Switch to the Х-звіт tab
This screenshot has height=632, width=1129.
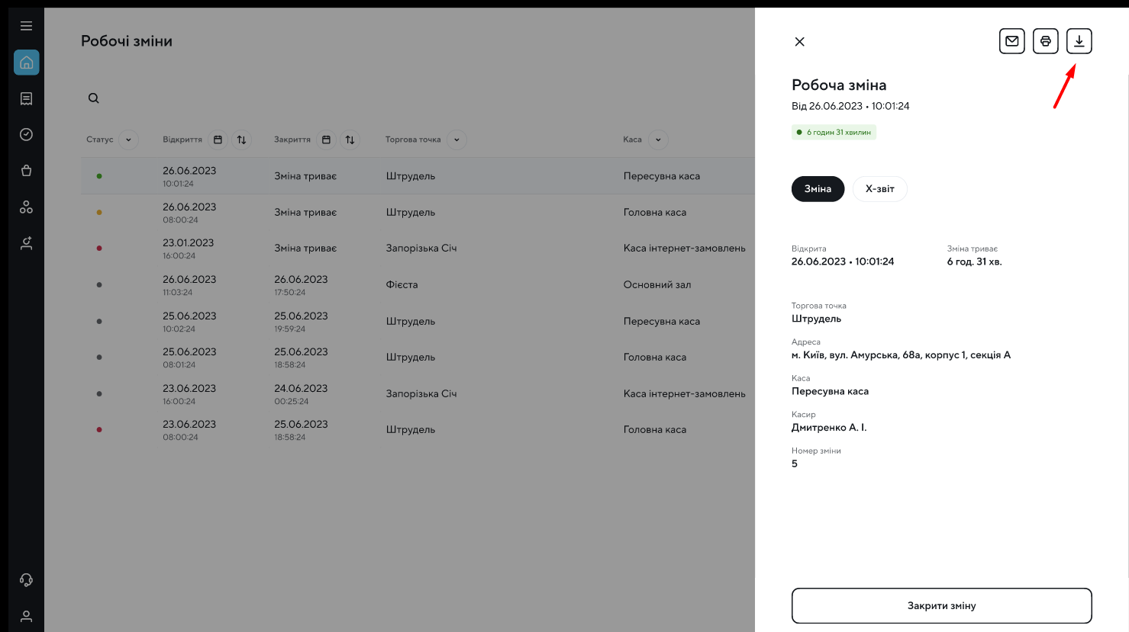[879, 189]
